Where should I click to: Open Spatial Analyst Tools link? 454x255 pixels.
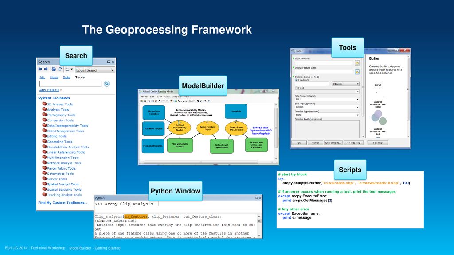pos(63,184)
